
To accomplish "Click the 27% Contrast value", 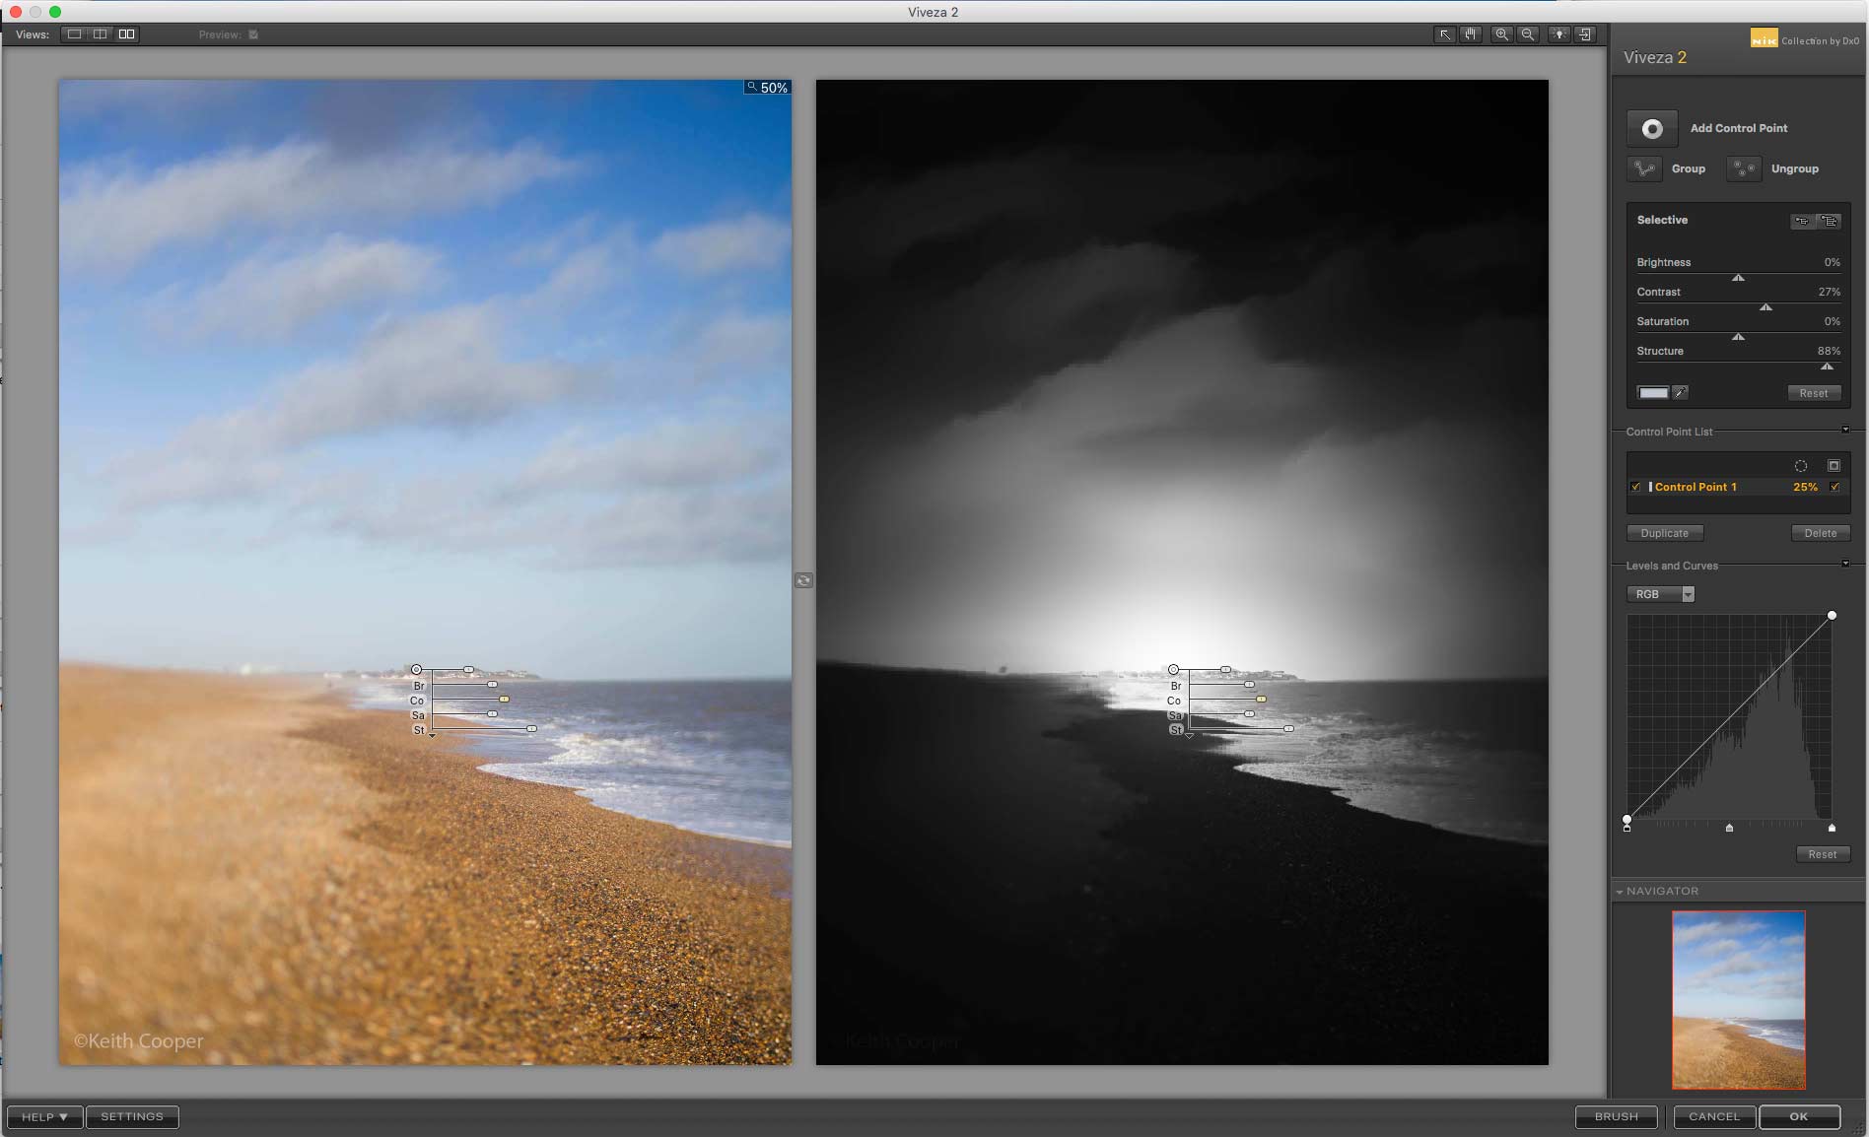I will point(1829,292).
